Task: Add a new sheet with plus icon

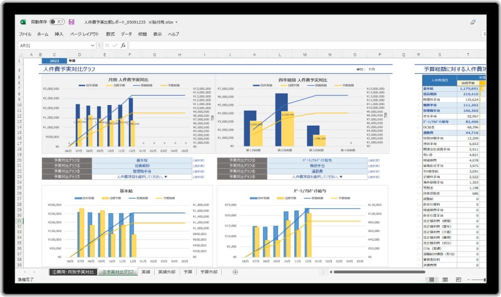Action: (235, 272)
